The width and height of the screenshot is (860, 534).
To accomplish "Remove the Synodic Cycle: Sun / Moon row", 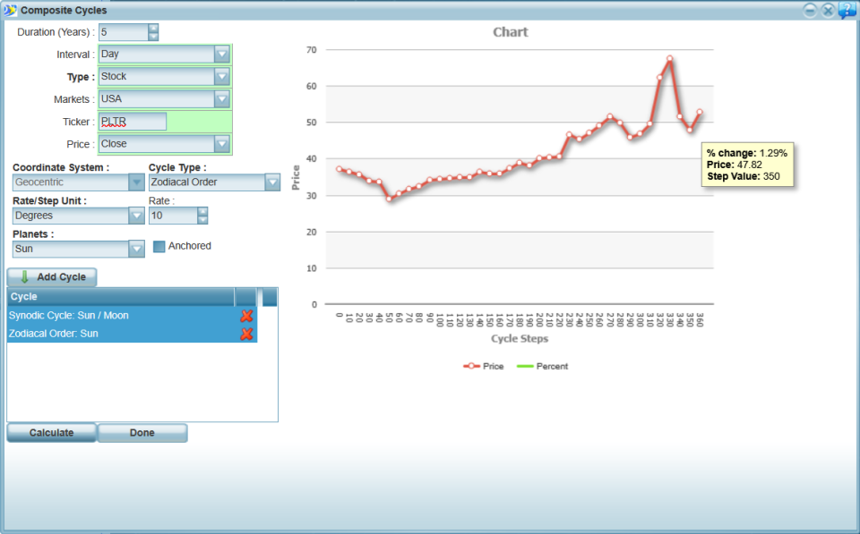I will pos(247,316).
